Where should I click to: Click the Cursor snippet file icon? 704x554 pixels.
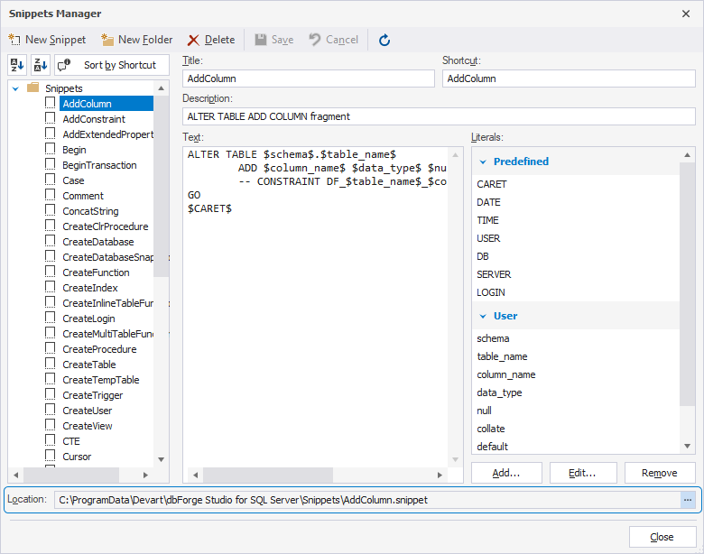[51, 456]
